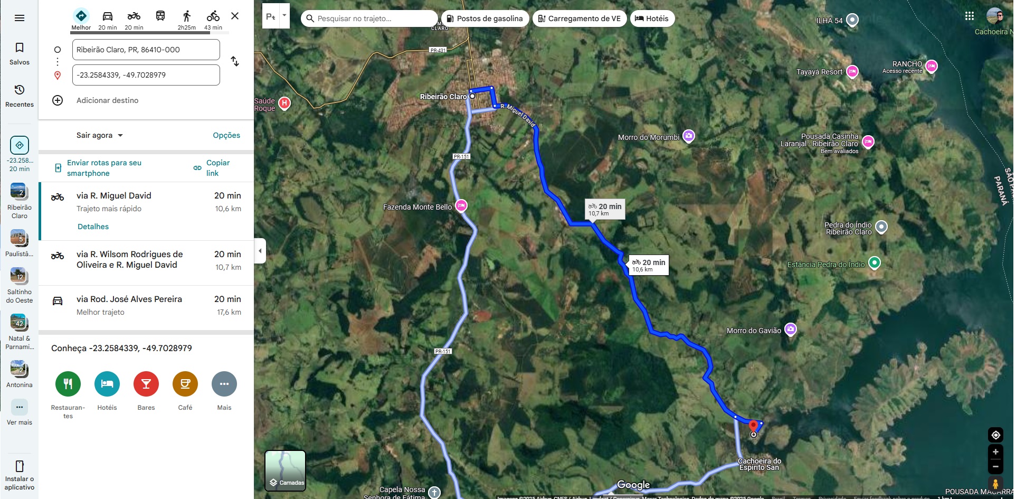Switch to transit travel mode
Image resolution: width=1016 pixels, height=499 pixels.
pyautogui.click(x=160, y=16)
